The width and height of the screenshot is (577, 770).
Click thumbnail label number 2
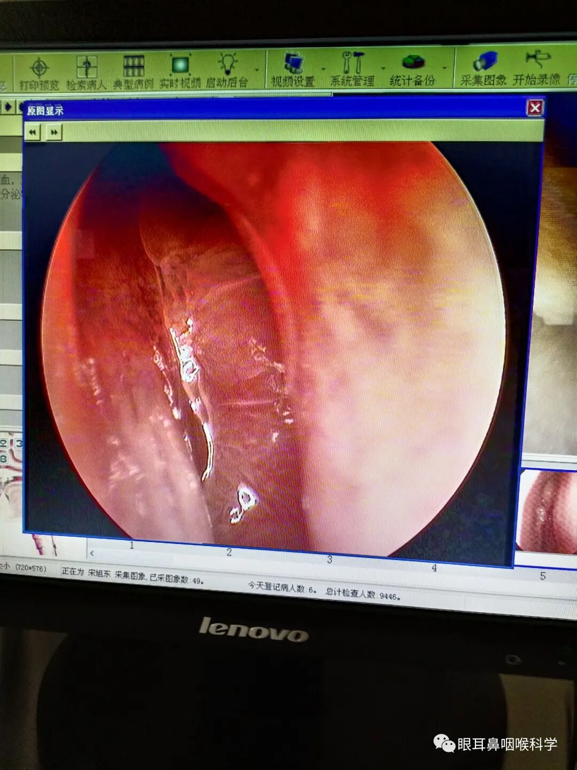229,552
